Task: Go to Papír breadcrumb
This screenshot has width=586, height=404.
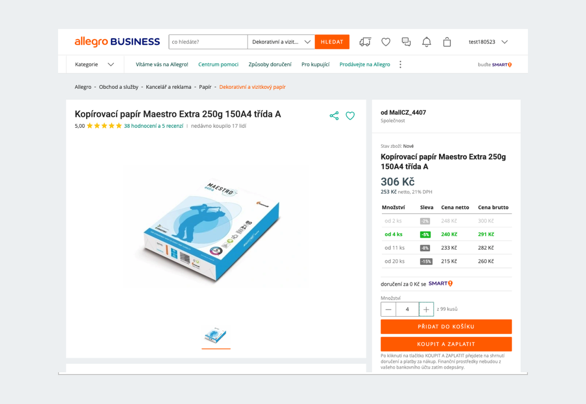Action: pyautogui.click(x=205, y=87)
